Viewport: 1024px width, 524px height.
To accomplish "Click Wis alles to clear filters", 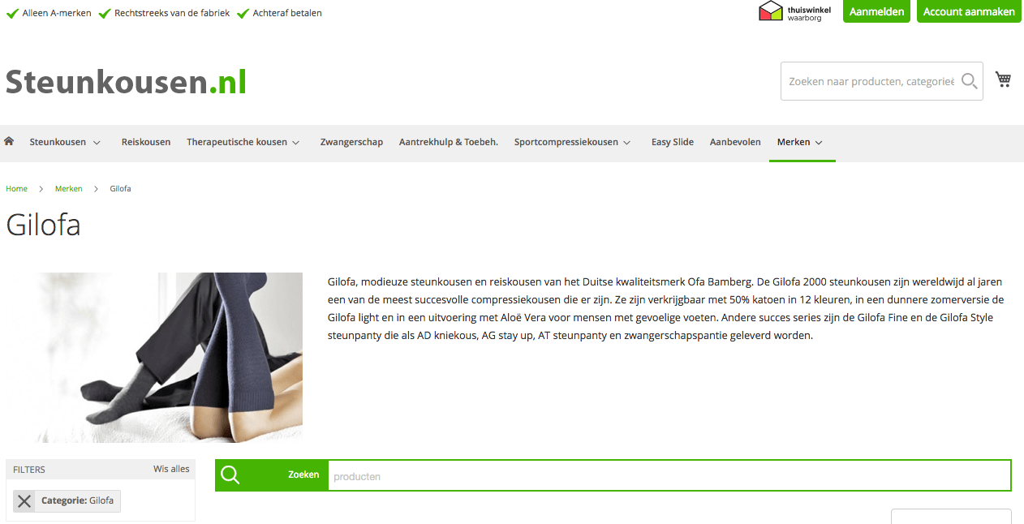I will [x=171, y=469].
